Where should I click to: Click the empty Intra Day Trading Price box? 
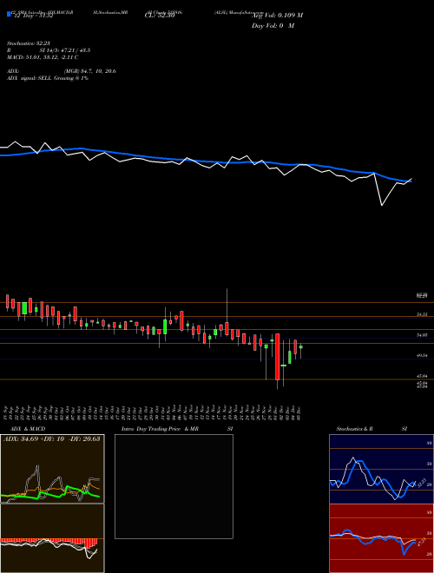tap(174, 486)
